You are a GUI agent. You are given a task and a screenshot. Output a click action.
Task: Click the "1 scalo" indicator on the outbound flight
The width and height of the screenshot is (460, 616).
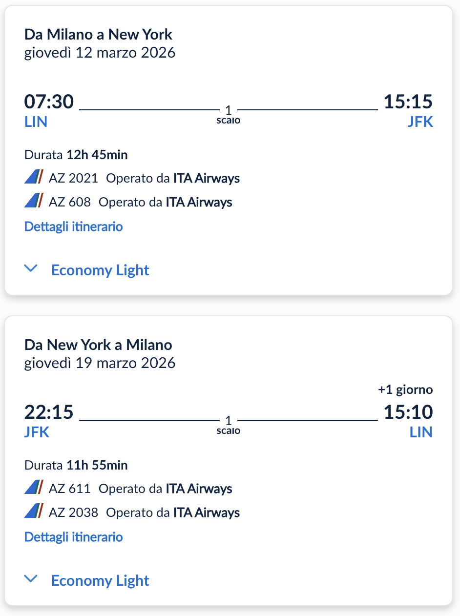pyautogui.click(x=229, y=114)
